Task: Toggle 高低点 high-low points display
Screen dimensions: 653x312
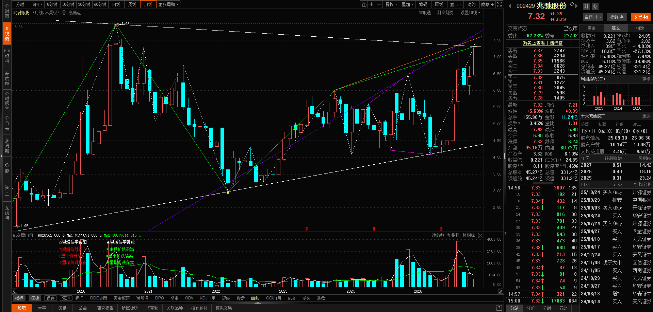Action: coord(75,13)
